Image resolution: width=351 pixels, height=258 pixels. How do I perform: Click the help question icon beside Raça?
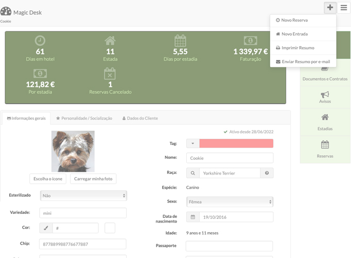click(267, 173)
